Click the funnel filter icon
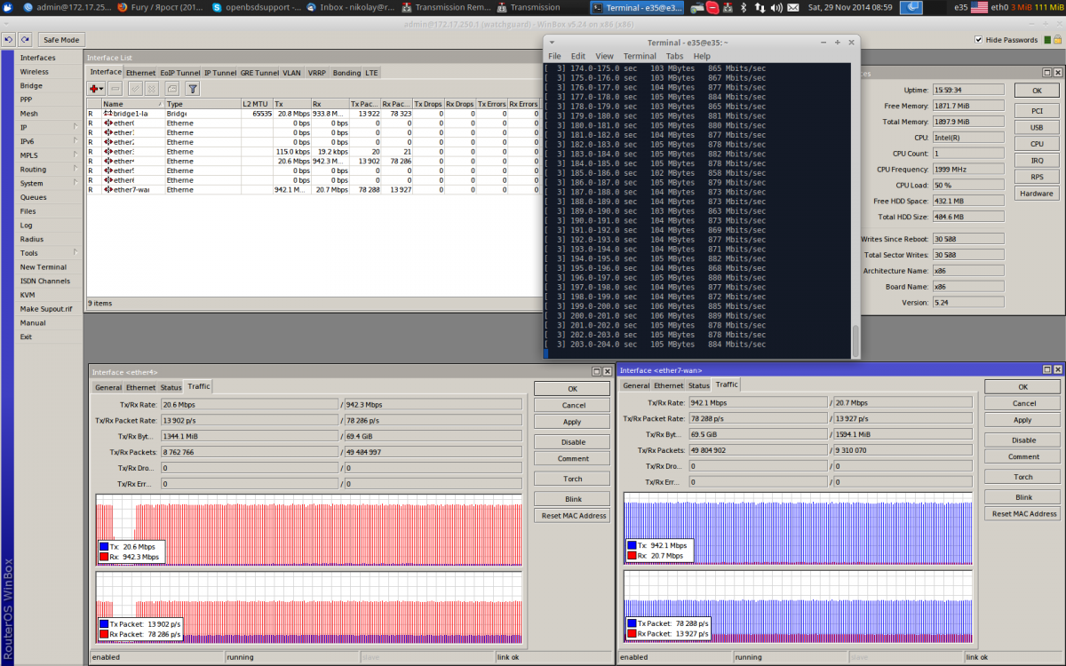Viewport: 1066px width, 666px height. (x=192, y=88)
